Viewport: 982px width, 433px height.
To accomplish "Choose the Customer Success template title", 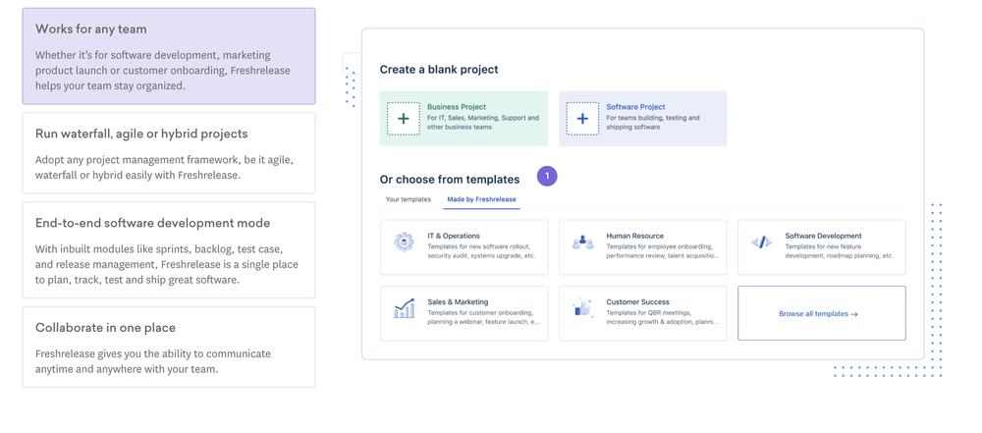I will (637, 302).
